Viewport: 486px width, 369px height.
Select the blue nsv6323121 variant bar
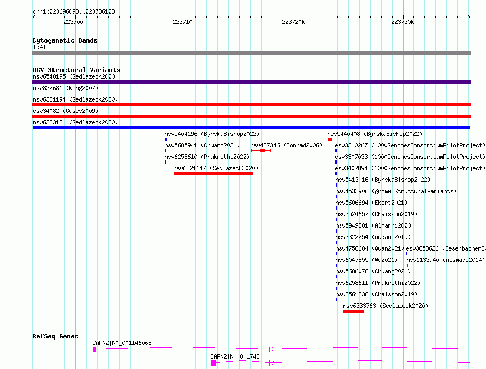251,128
